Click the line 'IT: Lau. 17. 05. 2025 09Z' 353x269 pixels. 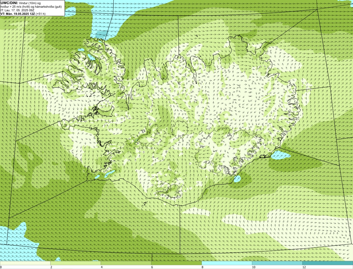click(x=18, y=10)
